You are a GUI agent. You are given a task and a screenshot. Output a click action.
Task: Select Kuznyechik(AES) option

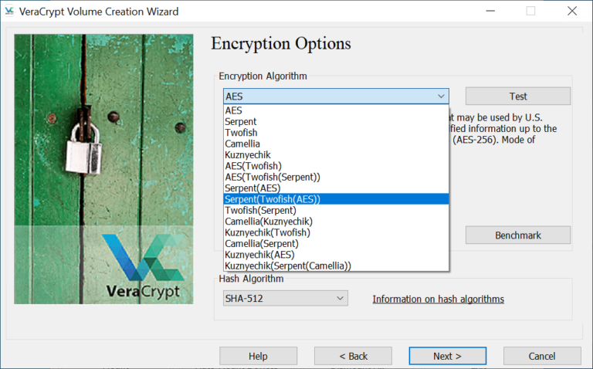click(336, 255)
